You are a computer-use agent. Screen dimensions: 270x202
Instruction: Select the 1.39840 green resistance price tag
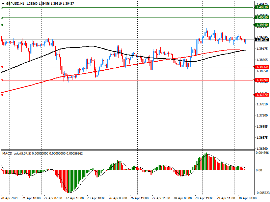coord(262,25)
